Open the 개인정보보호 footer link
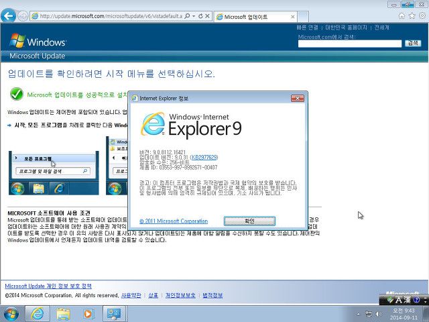Screen dimensions: 429x322 (180, 295)
